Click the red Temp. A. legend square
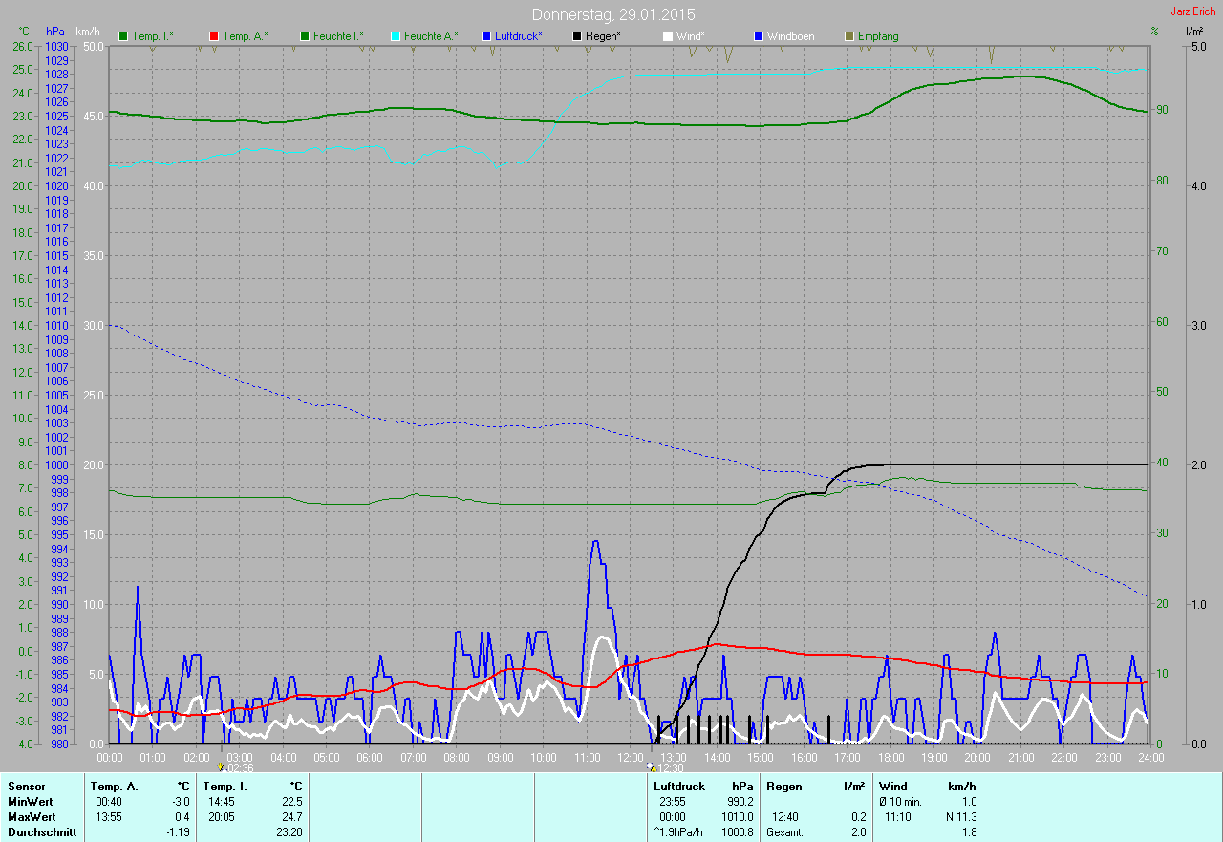1223x842 pixels. click(x=214, y=36)
